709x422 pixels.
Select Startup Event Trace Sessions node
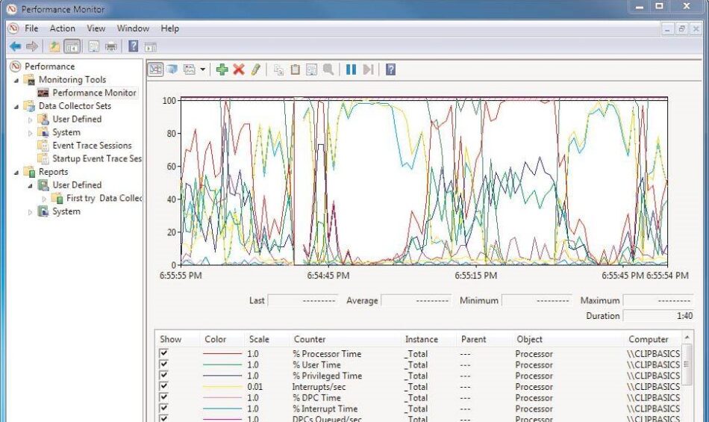(97, 158)
